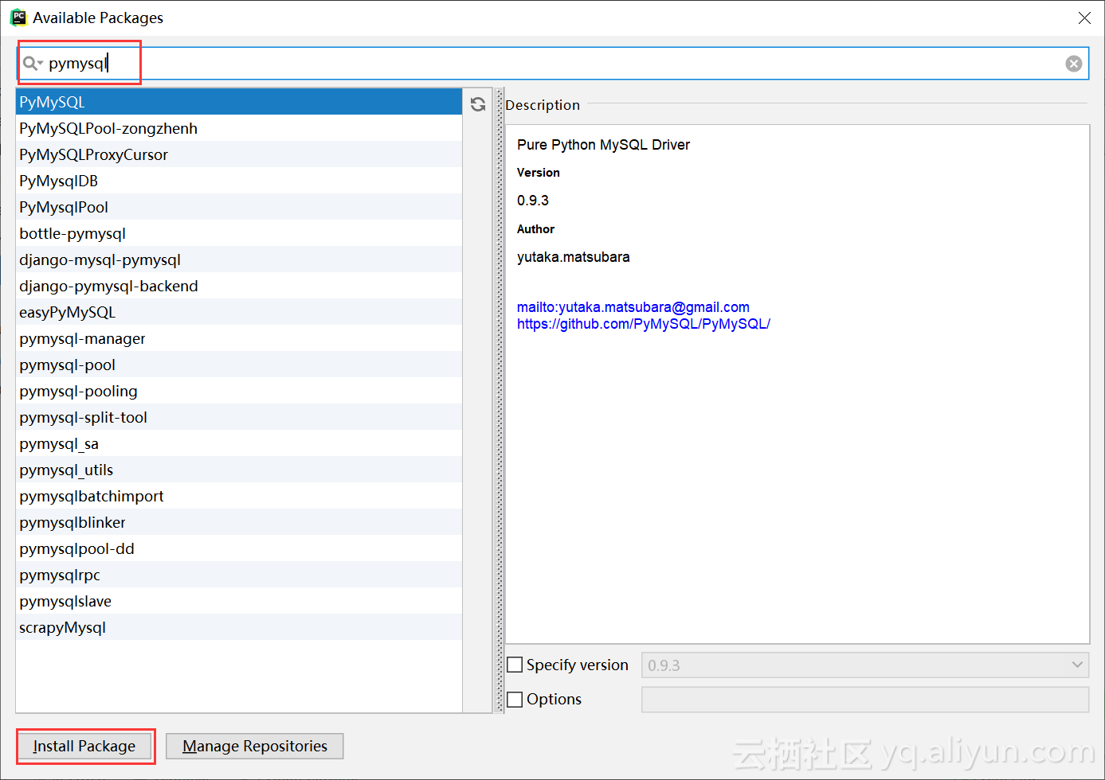The image size is (1105, 780).
Task: Select pymysql_sa package
Action: pyautogui.click(x=239, y=443)
